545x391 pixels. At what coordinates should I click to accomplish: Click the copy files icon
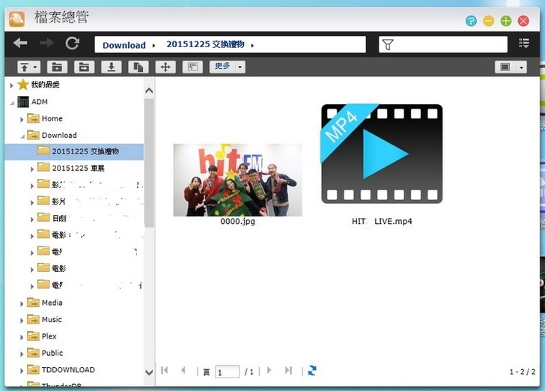pyautogui.click(x=137, y=67)
